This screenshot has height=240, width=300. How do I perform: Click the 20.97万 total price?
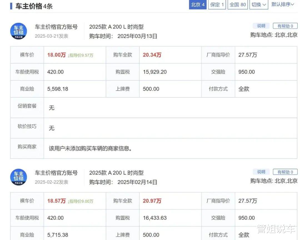[152, 201]
